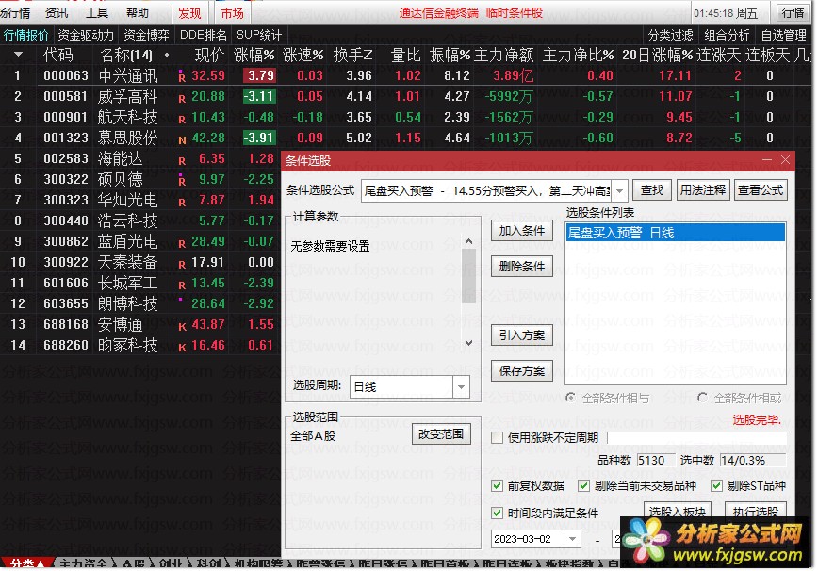Image resolution: width=818 pixels, height=571 pixels.
Task: Sort by 主力净额 column header
Action: click(x=503, y=55)
